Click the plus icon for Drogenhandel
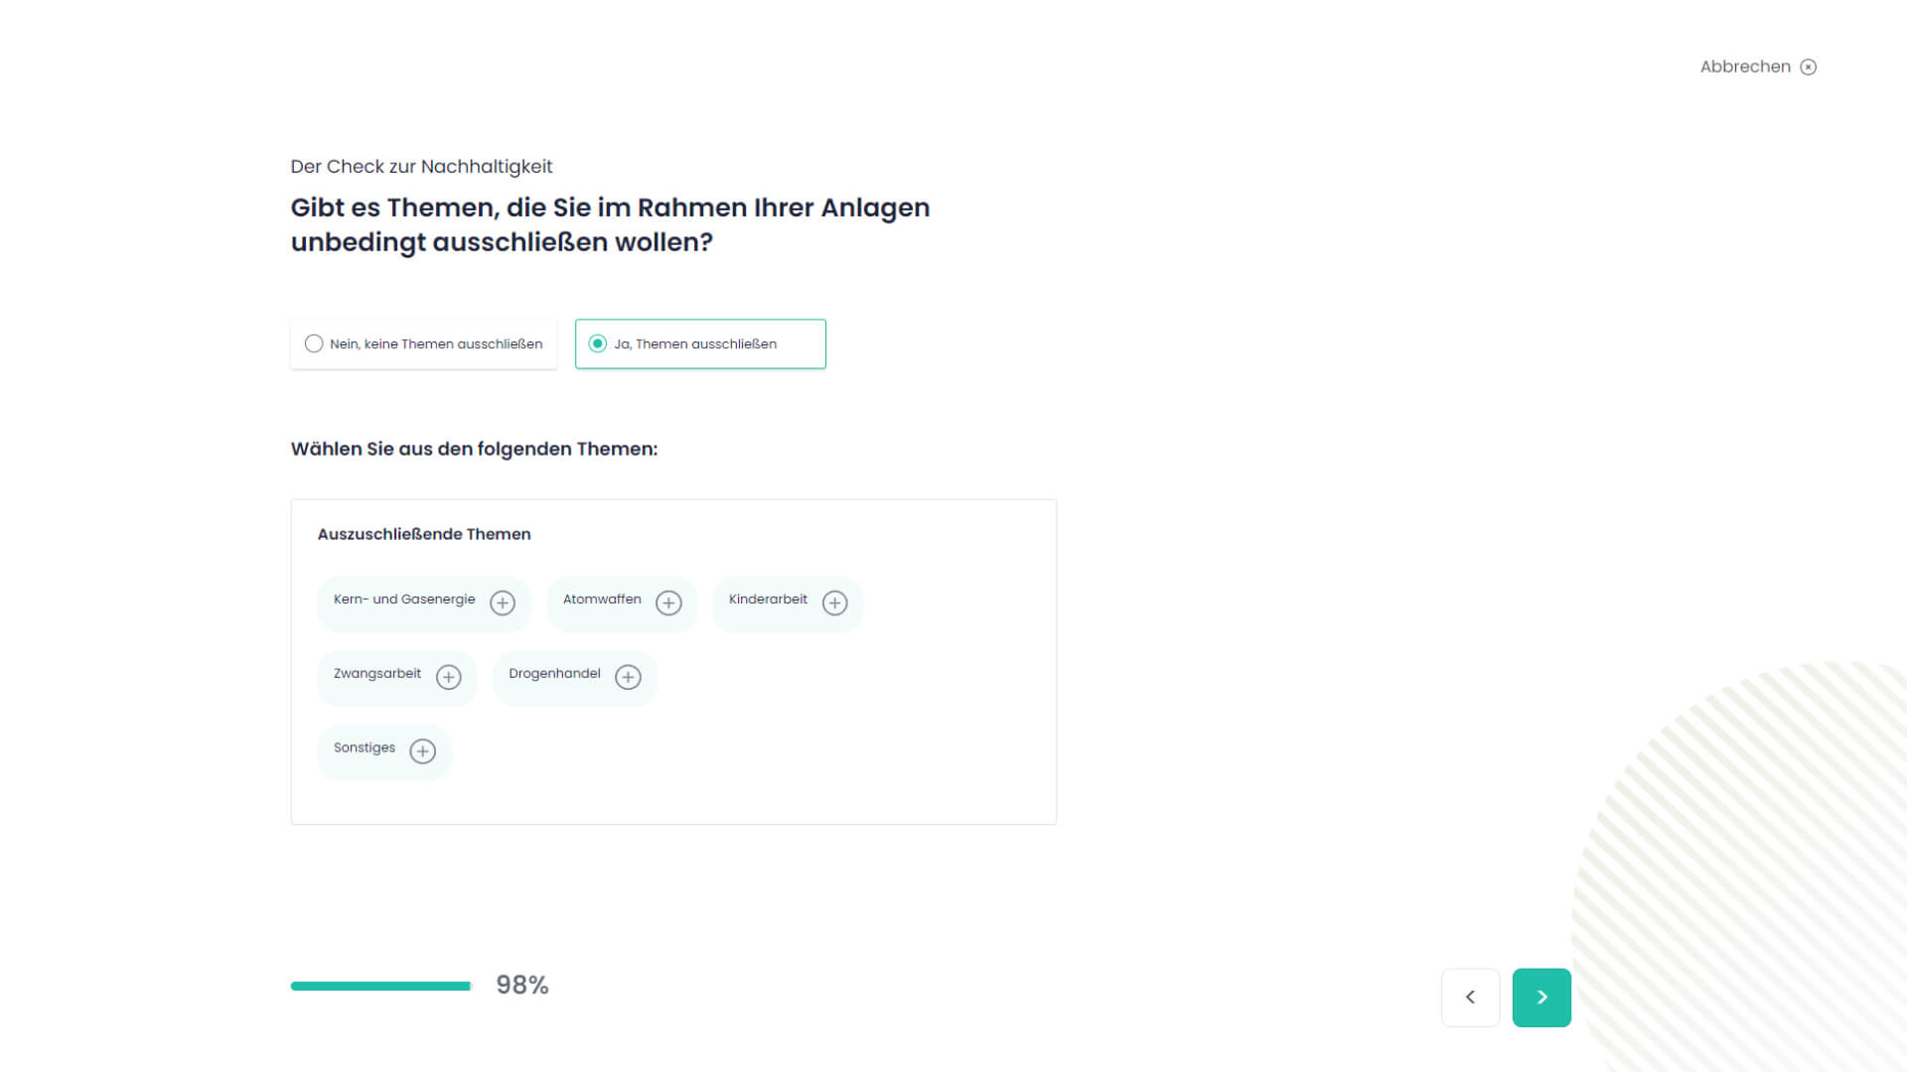The height and width of the screenshot is (1072, 1907). [628, 678]
